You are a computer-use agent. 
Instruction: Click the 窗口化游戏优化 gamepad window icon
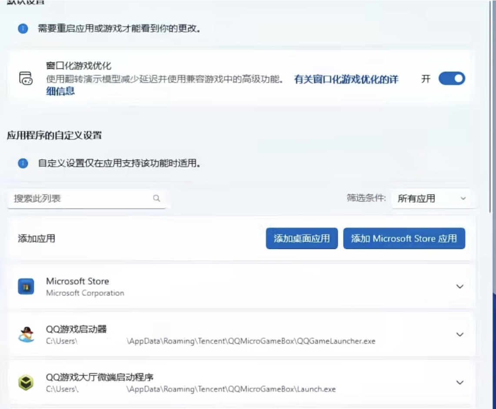[x=26, y=78]
